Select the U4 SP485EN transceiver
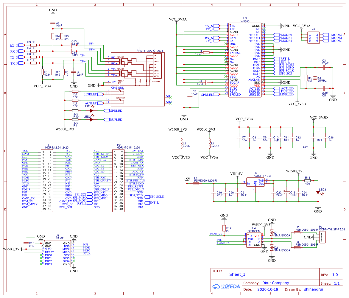The image size is (349, 298). (254, 240)
